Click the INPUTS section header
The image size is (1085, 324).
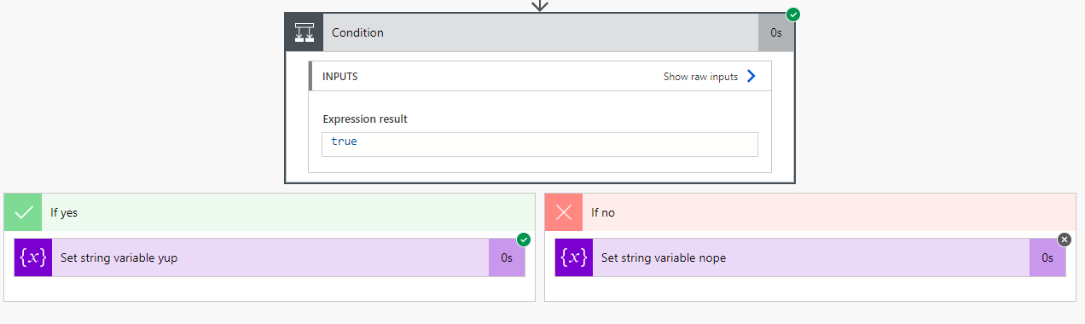click(540, 76)
